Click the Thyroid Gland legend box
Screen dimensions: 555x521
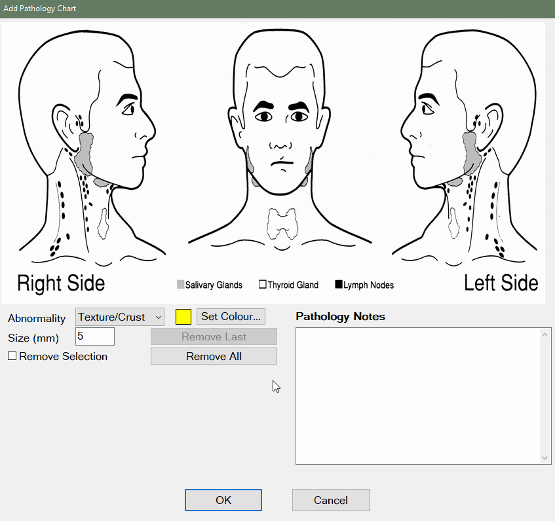tap(262, 285)
